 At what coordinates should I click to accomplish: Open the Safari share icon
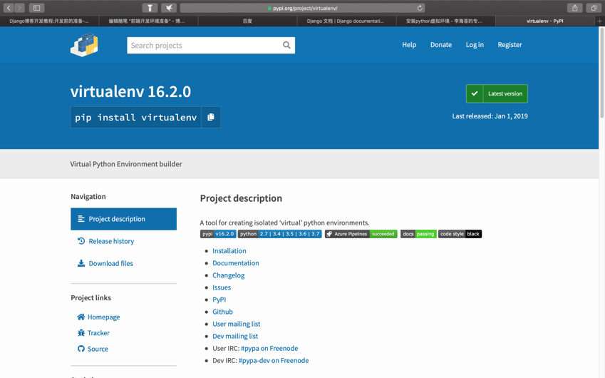575,8
